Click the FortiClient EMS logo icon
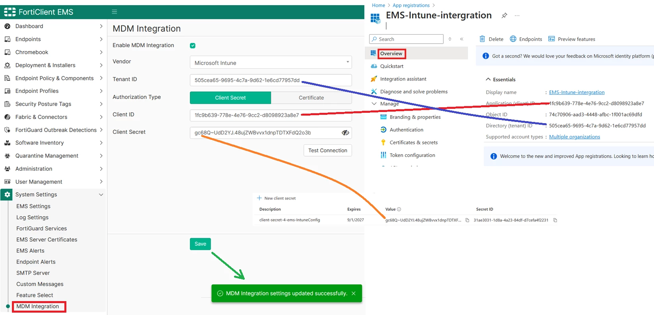Screen dimensions: 654x315 click(10, 12)
